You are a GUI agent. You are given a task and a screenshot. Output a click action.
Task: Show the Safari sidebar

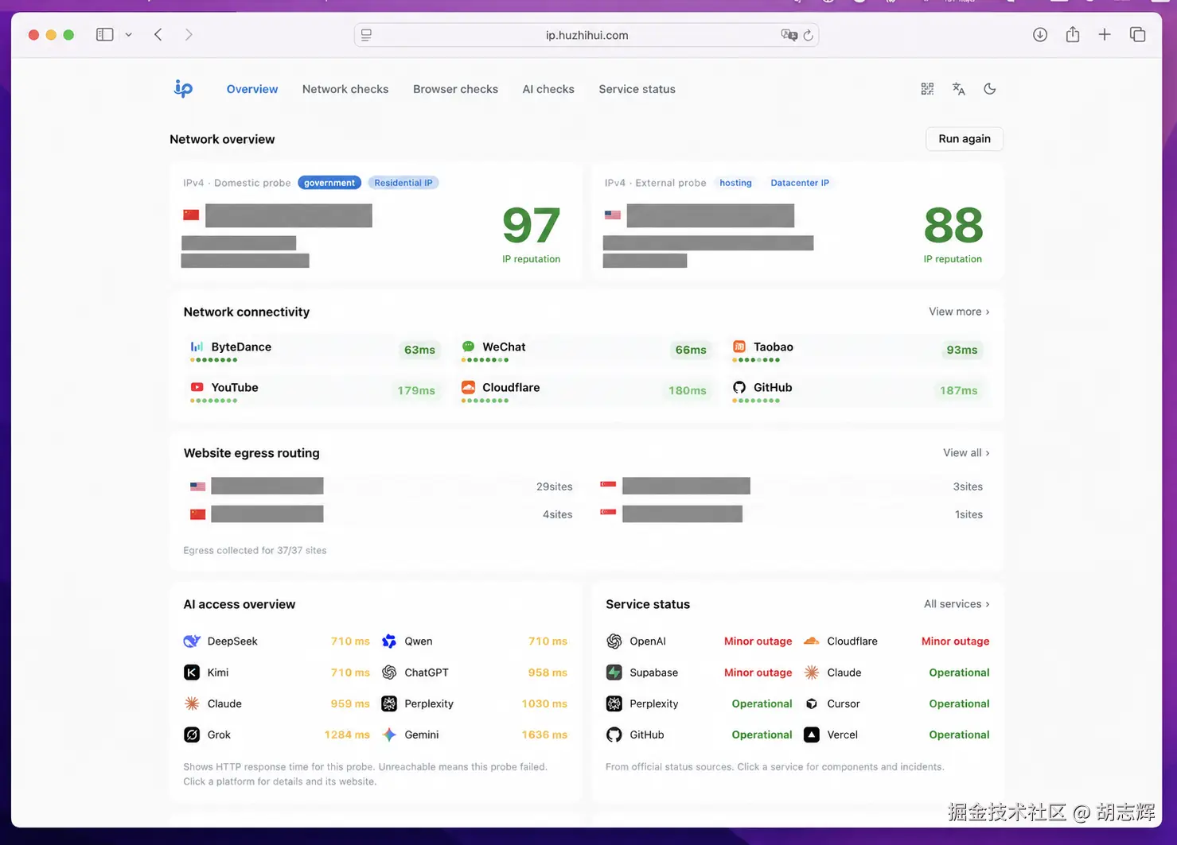tap(104, 35)
